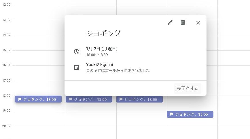Click the pencil edit icon in popup
The width and height of the screenshot is (250, 139).
point(170,22)
